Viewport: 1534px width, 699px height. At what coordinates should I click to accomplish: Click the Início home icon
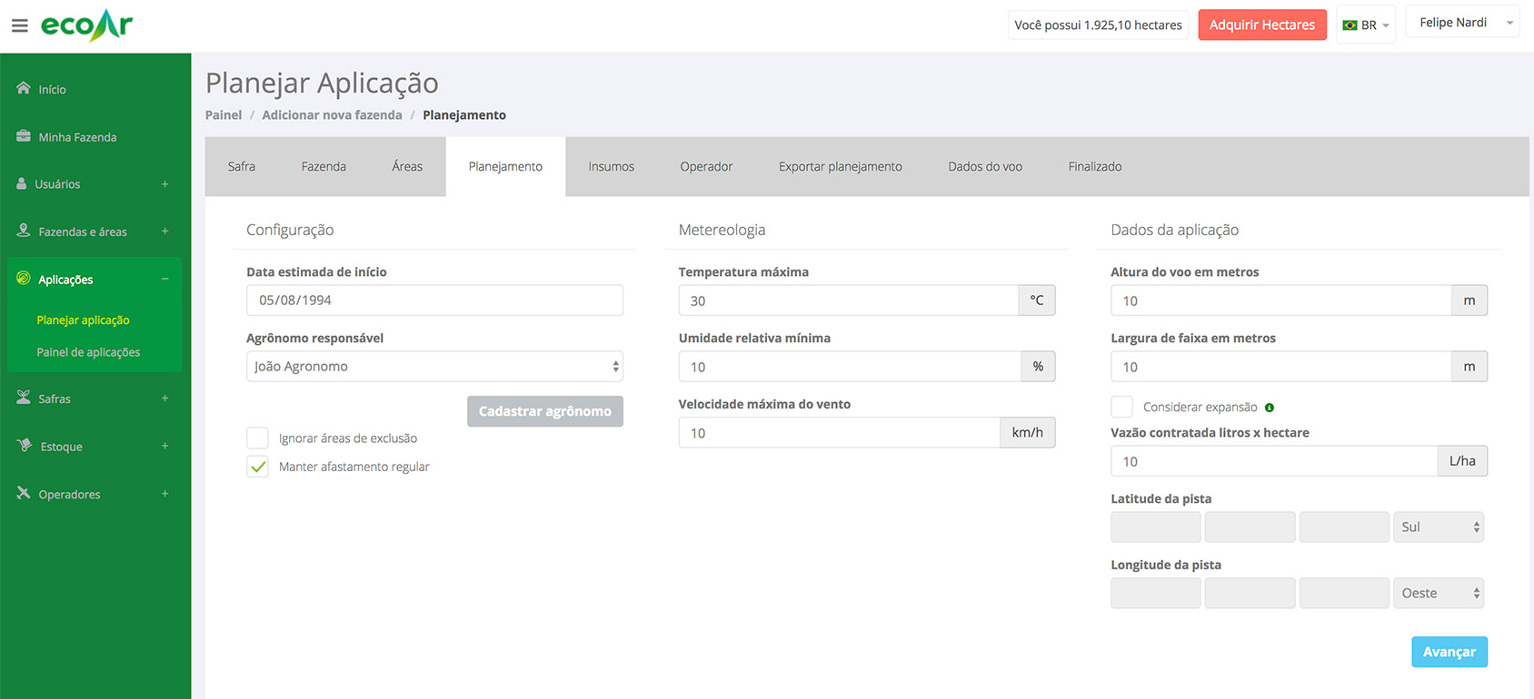pyautogui.click(x=24, y=88)
